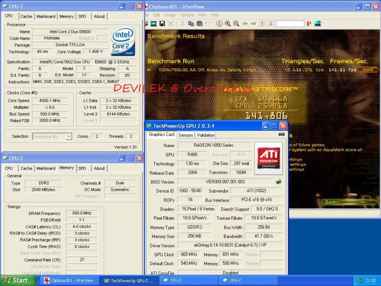Image resolution: width=381 pixels, height=286 pixels.
Task: Click the Copy icon in IrfanView toolbar
Action: point(191,23)
